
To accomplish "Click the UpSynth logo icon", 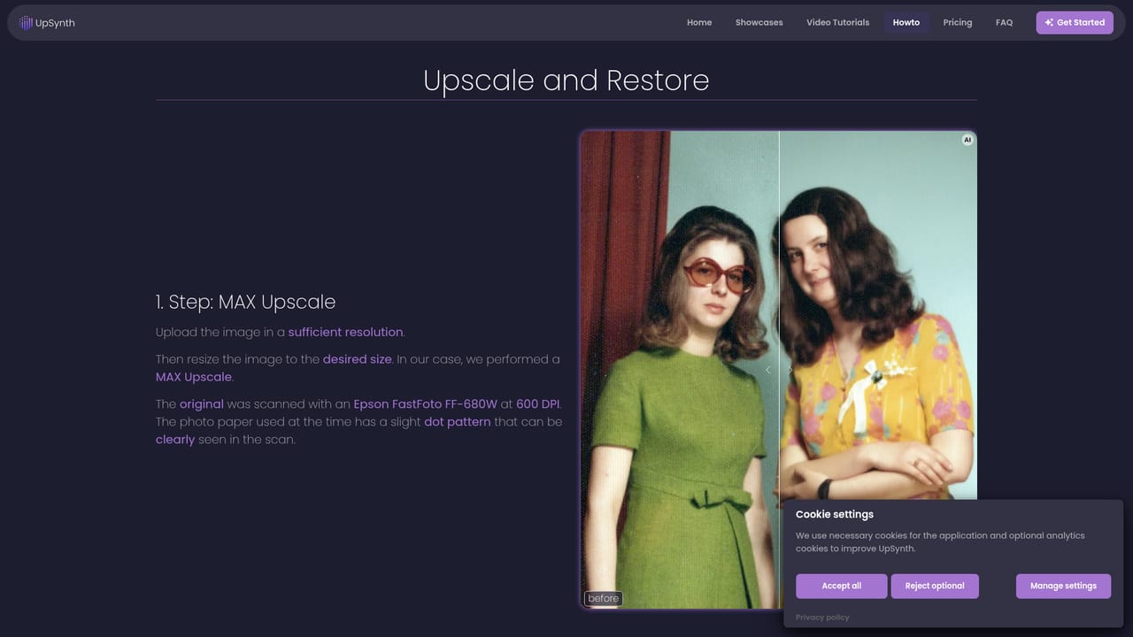I will coord(26,23).
